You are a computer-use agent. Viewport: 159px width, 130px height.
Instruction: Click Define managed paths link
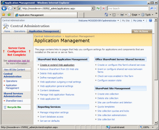click(x=52, y=78)
